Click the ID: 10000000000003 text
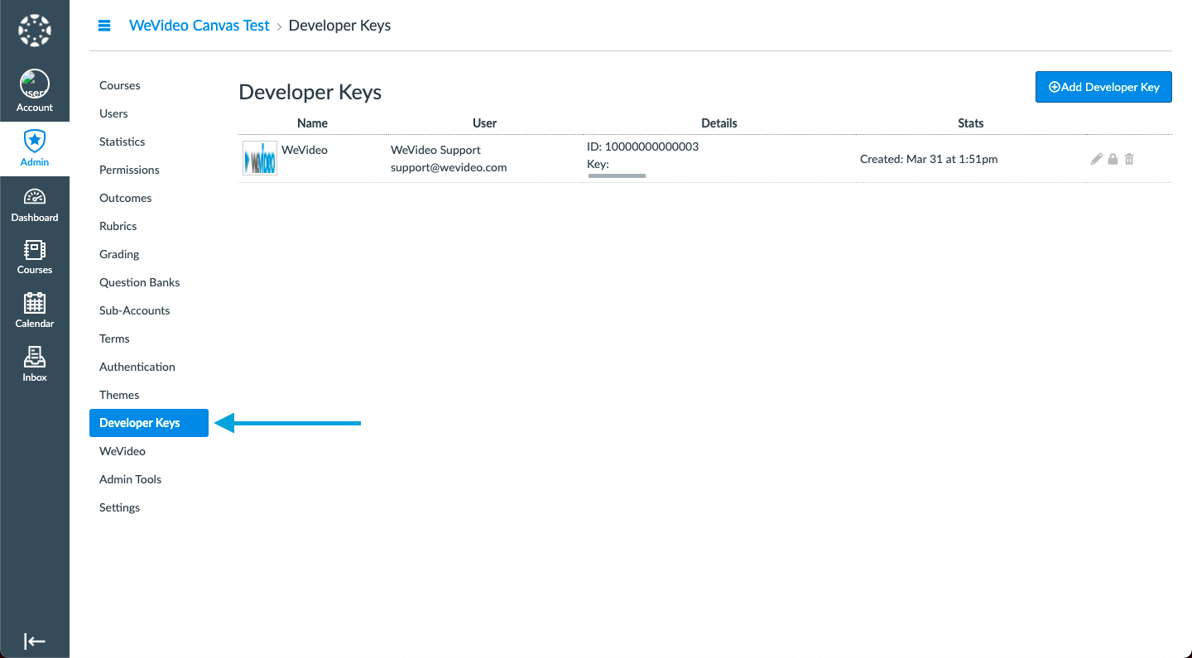Viewport: 1192px width, 658px height. click(x=643, y=146)
